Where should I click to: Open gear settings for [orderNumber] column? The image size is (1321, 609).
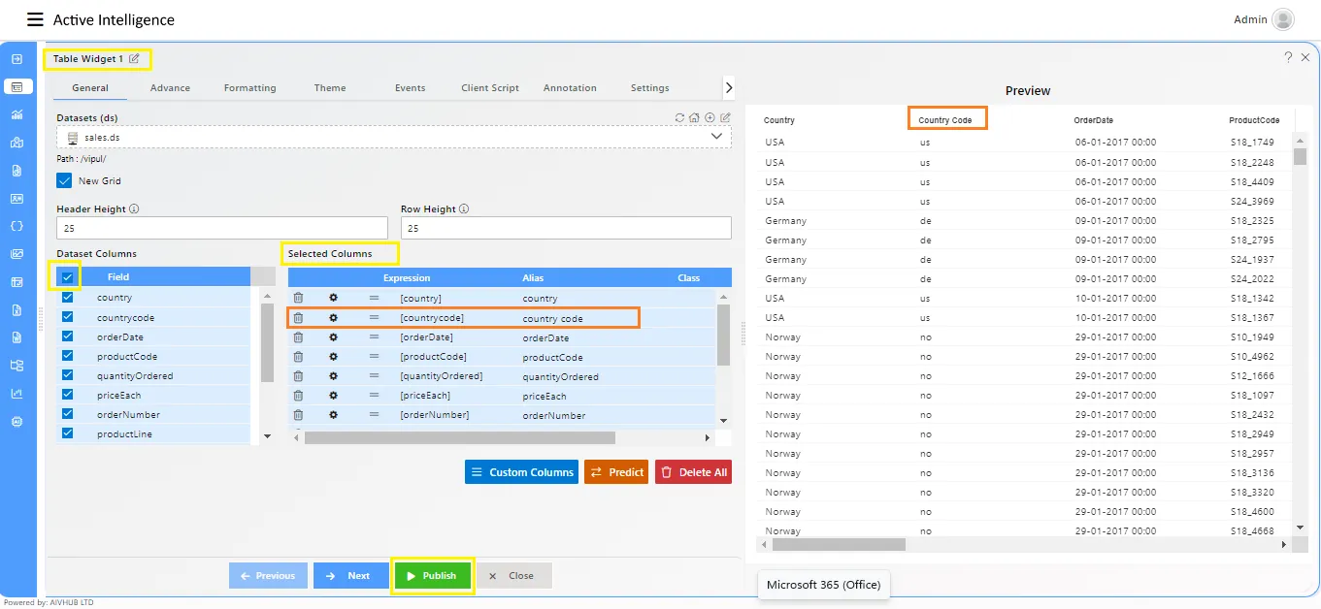pos(333,415)
